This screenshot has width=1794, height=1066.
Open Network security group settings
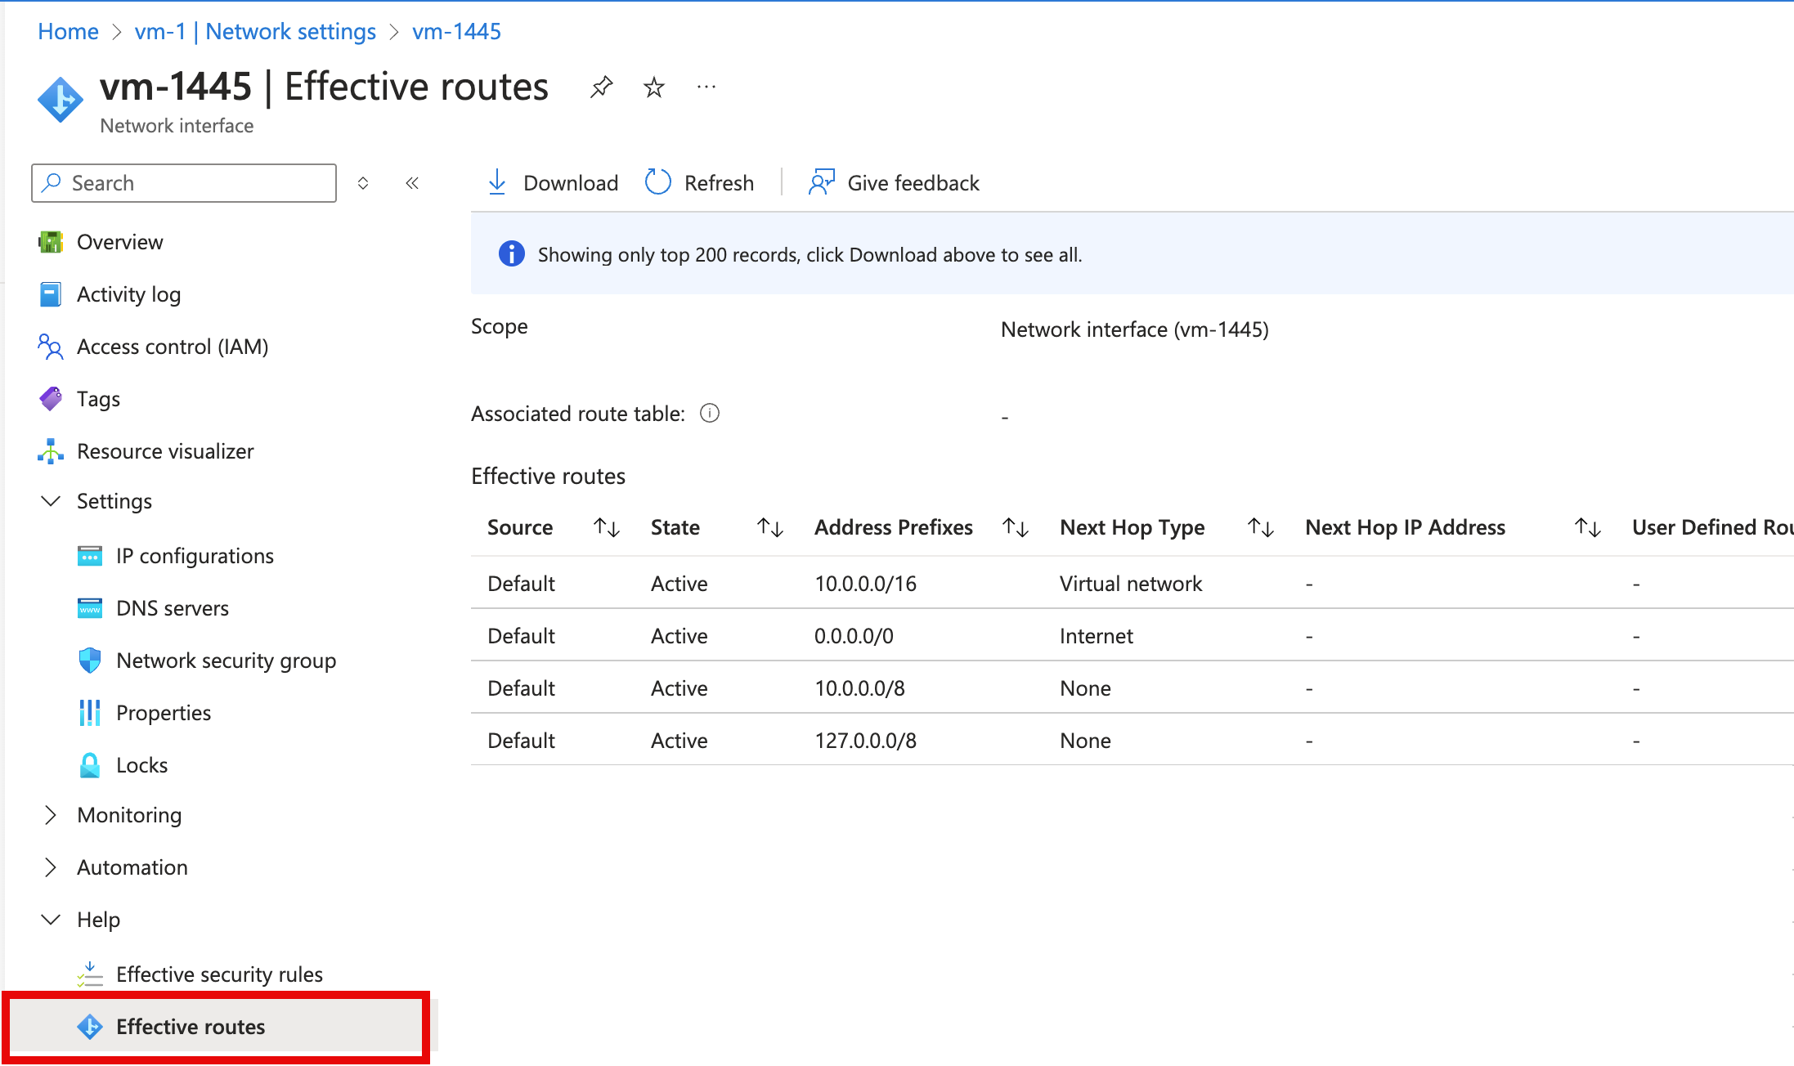pyautogui.click(x=226, y=661)
